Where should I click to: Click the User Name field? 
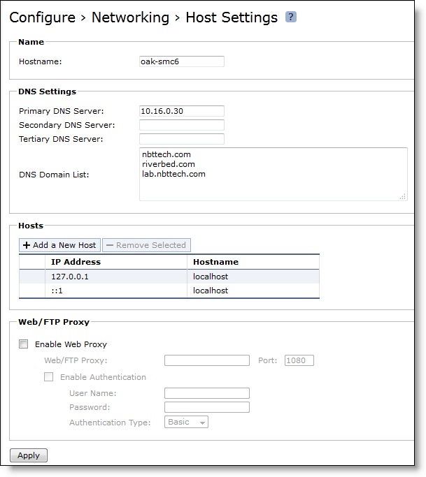(207, 393)
